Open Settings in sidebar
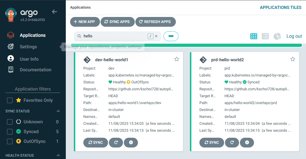The image size is (306, 159). (28, 47)
